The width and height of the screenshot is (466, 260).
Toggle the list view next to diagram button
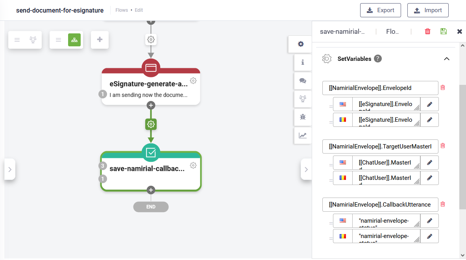58,40
